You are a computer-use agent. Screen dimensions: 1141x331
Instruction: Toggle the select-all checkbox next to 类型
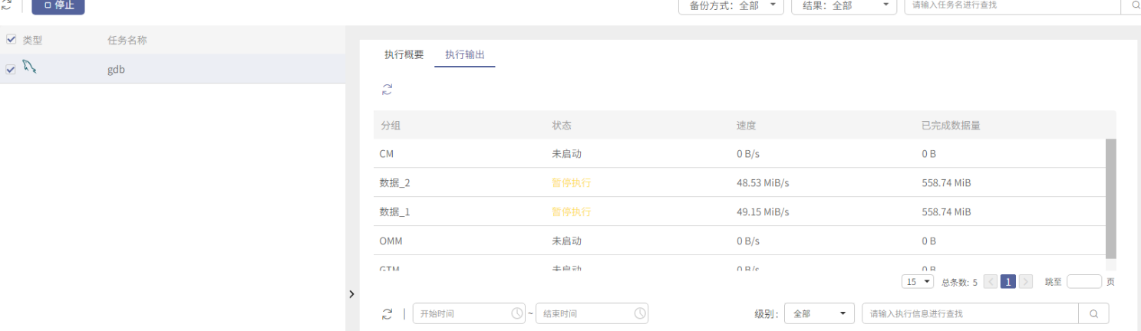pos(11,39)
